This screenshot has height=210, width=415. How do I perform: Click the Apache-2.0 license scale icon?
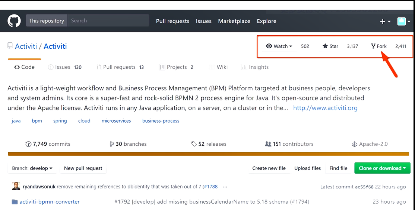(354, 144)
